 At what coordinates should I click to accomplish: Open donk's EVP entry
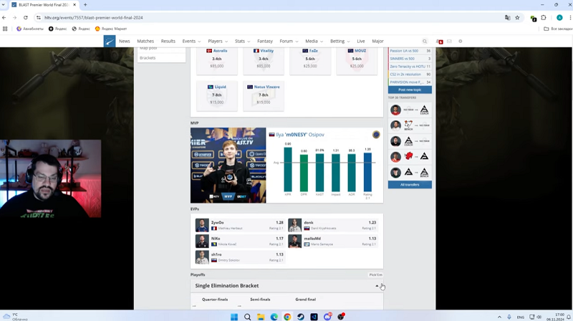coord(332,225)
